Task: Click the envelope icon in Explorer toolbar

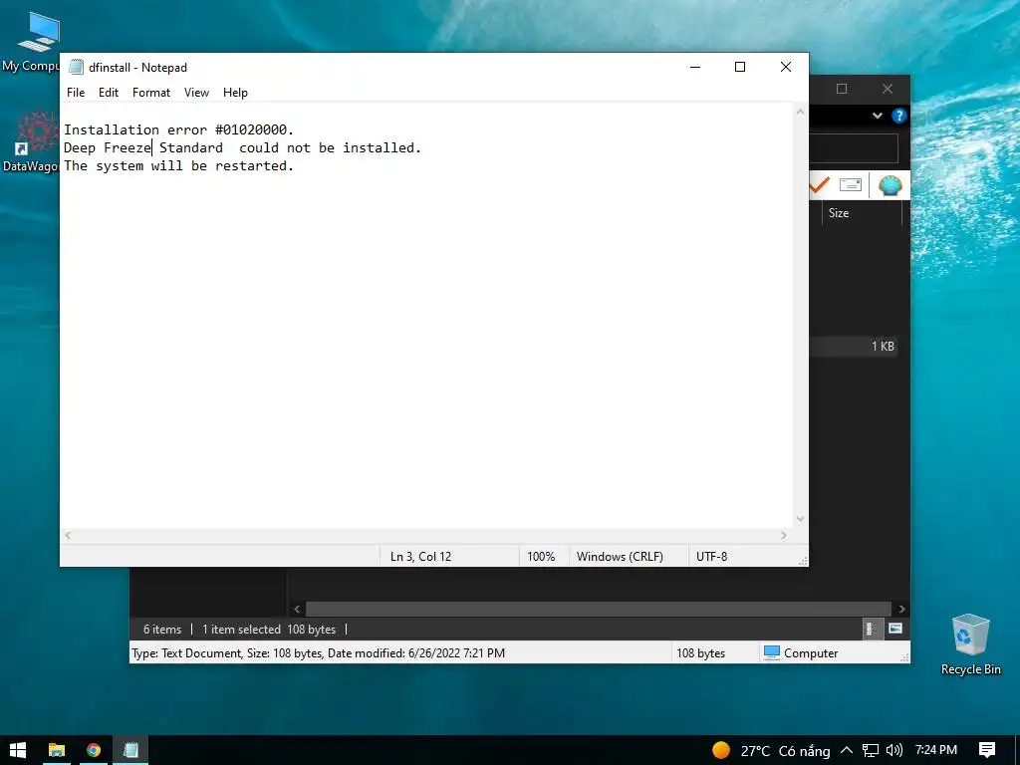Action: click(851, 184)
